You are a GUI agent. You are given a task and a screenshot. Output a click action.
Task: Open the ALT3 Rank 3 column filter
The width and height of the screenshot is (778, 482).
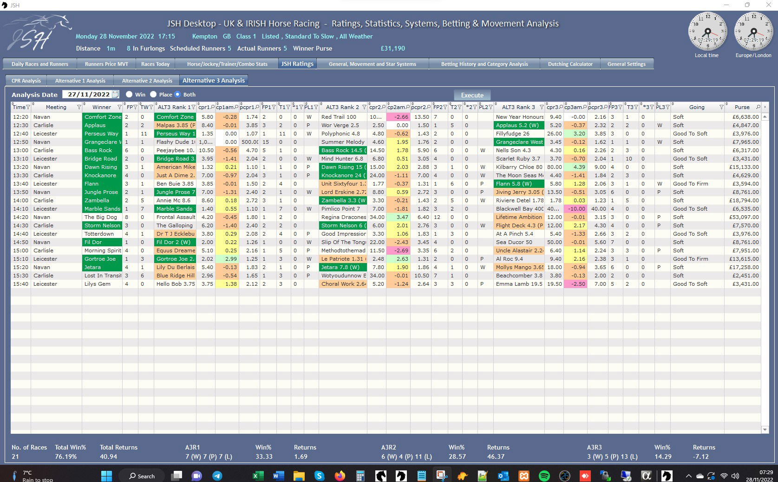tap(542, 107)
